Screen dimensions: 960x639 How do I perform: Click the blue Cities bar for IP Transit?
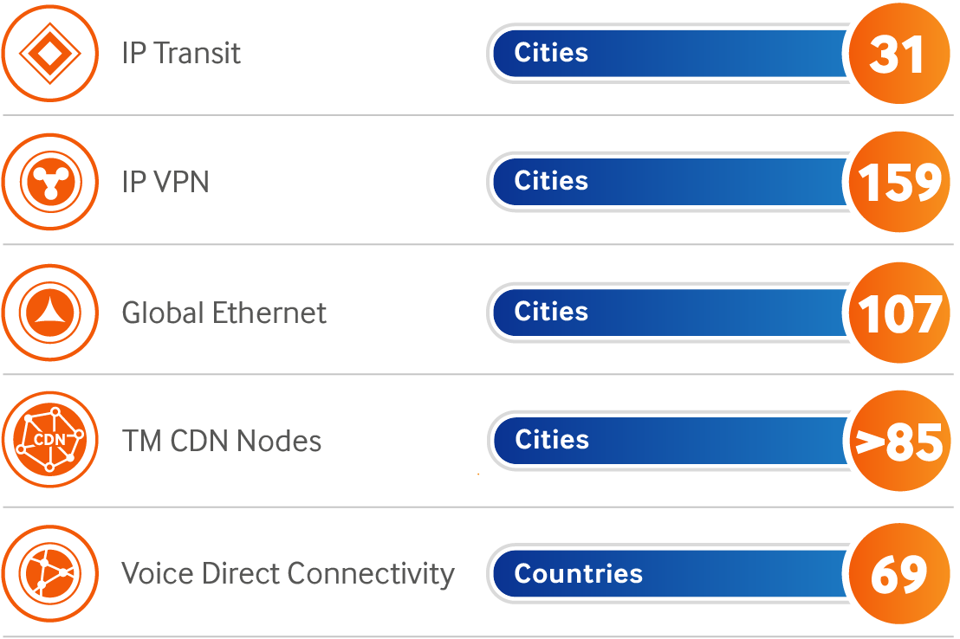667,54
